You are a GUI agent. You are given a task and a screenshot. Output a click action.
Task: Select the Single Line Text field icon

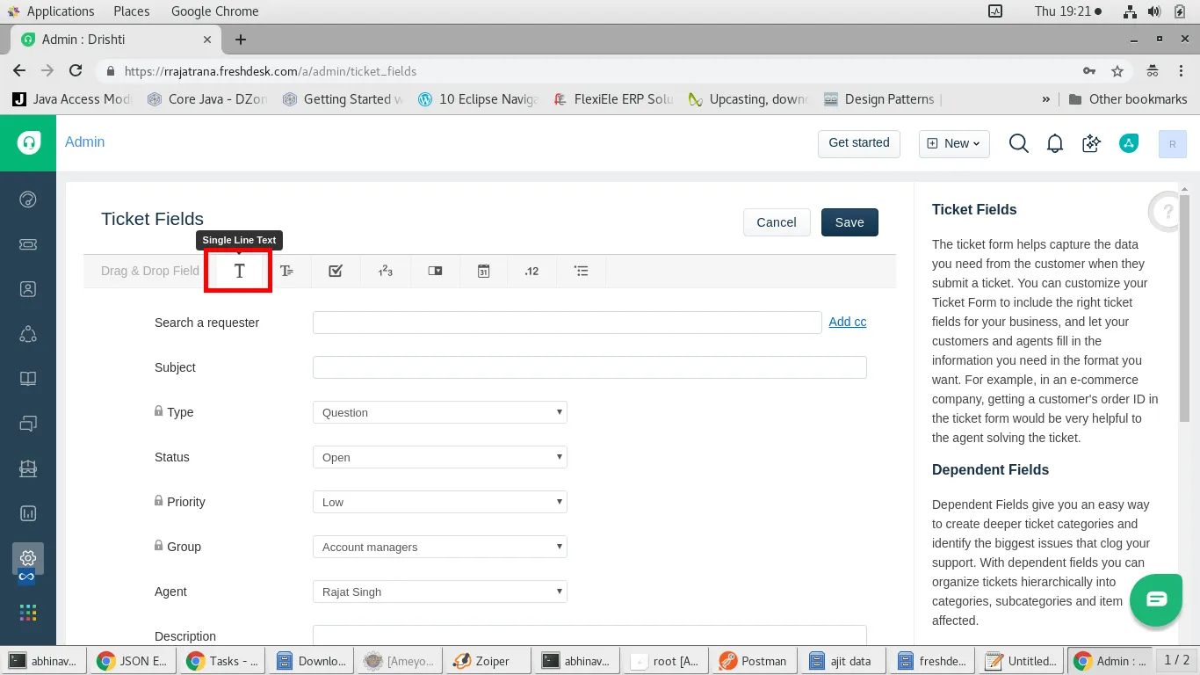[x=239, y=272]
